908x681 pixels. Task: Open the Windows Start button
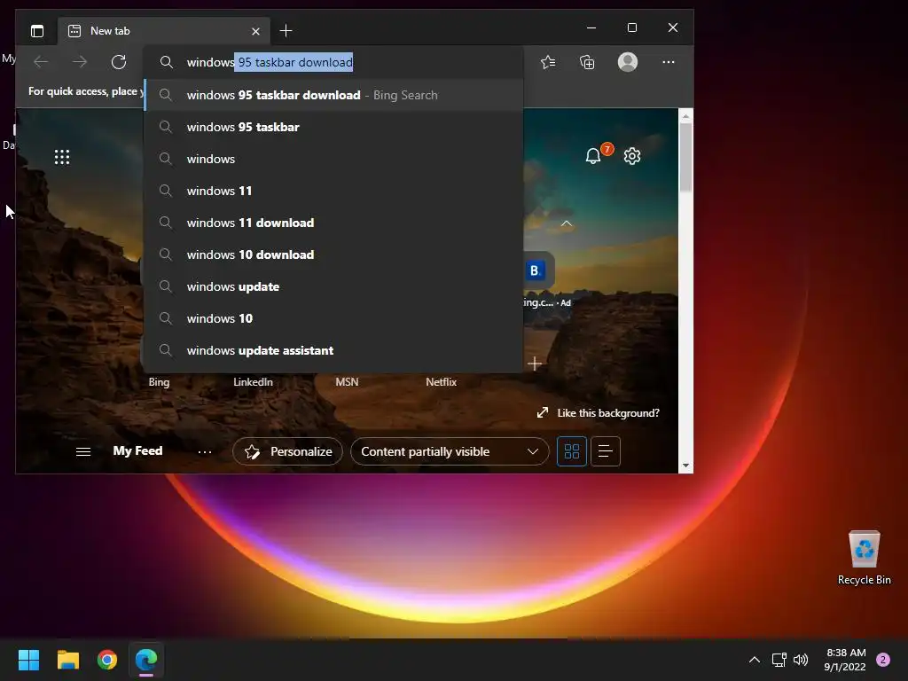(28, 660)
